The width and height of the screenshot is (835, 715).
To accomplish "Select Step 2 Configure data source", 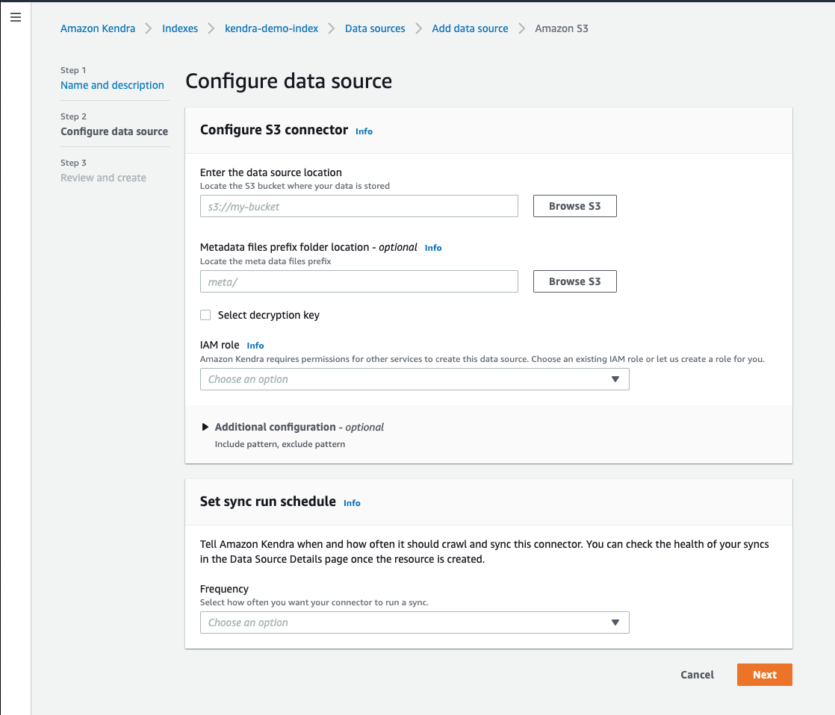I will point(114,131).
